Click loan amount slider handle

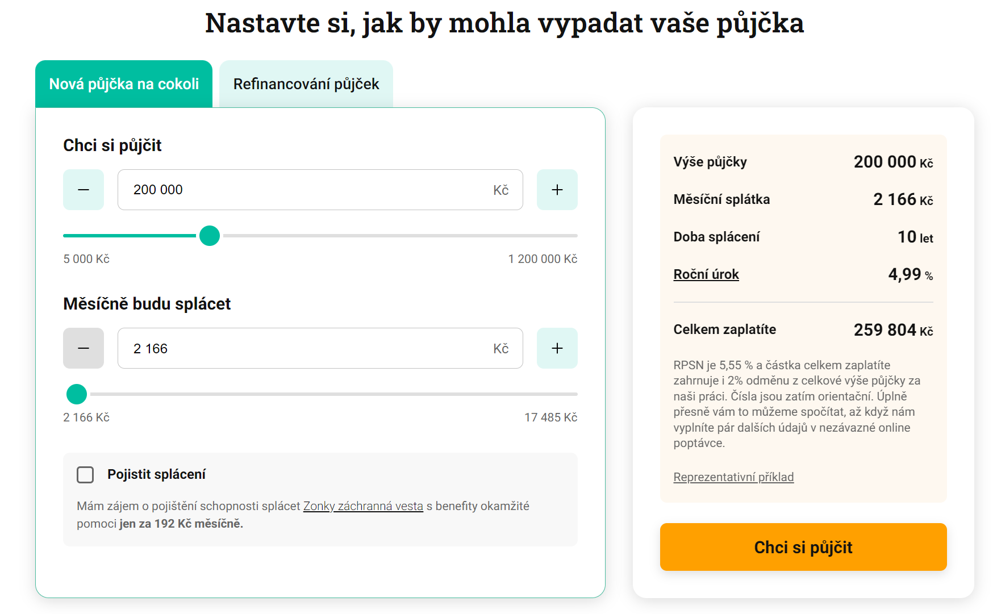coord(210,235)
